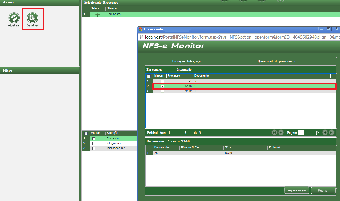Image resolution: width=340 pixels, height=201 pixels.
Task: Click the Reprocessar button
Action: [x=297, y=190]
